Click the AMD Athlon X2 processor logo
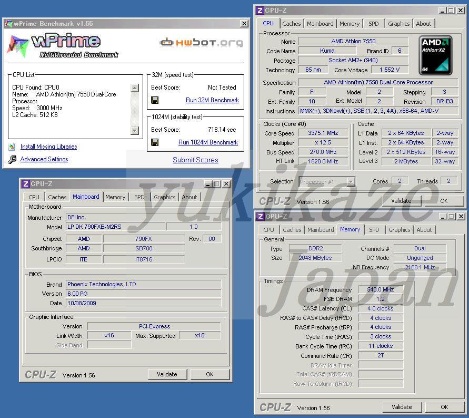469x418 pixels. (x=435, y=55)
